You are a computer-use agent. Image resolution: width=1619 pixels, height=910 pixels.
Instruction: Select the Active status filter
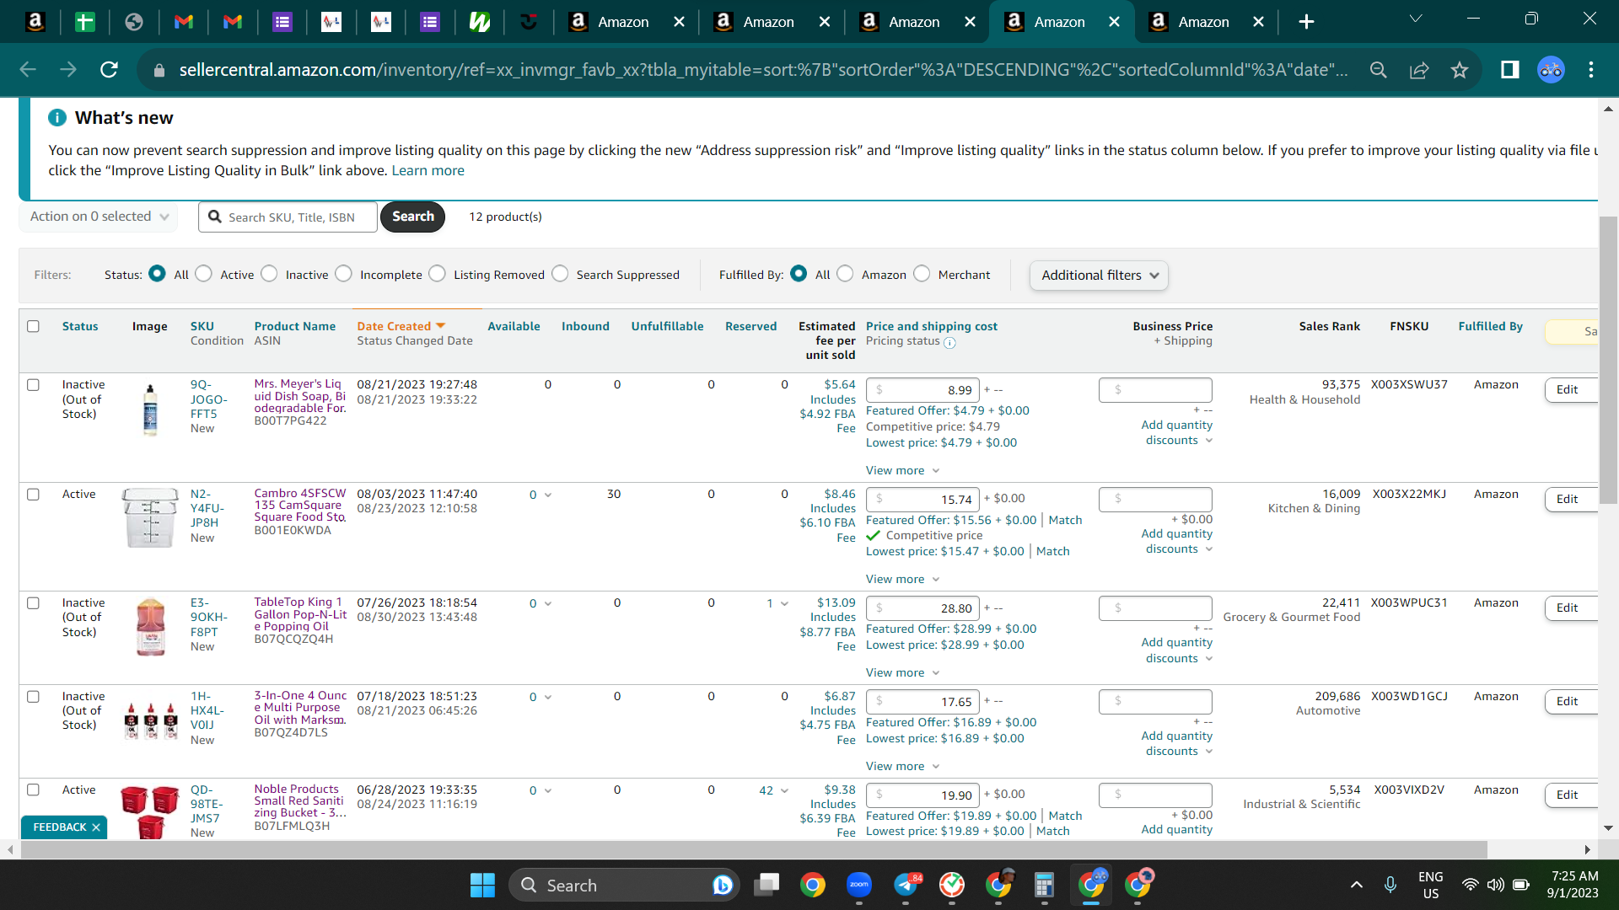(x=204, y=274)
